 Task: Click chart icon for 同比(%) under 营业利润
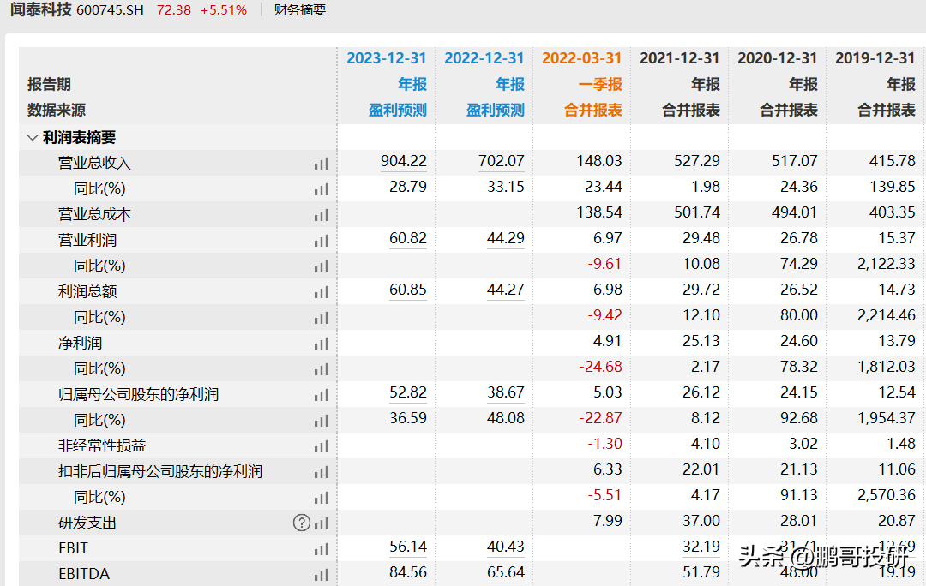point(322,266)
